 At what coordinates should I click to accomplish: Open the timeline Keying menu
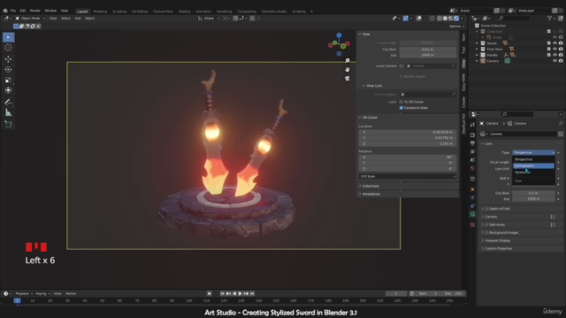[x=42, y=293]
